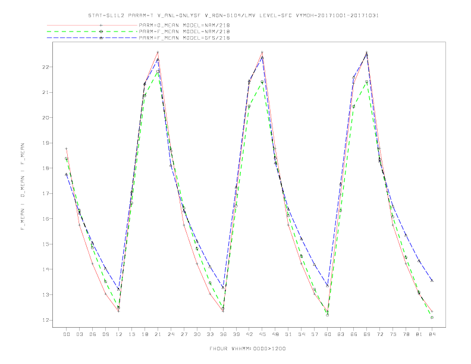The image size is (471, 364).
Task: Select the legend entry PARM=F_MEAN MODEL=NAM/218
Action: [184, 32]
